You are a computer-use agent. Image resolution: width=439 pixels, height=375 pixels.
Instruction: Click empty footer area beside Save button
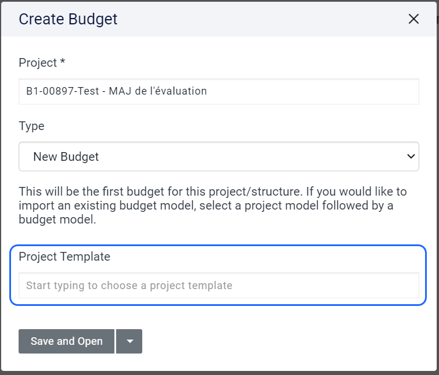[279, 341]
